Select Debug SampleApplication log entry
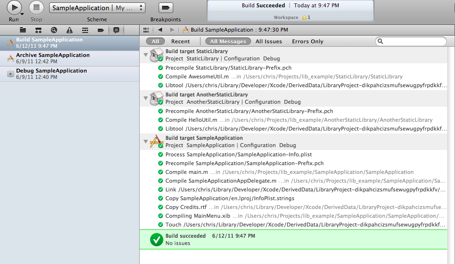 (70, 74)
